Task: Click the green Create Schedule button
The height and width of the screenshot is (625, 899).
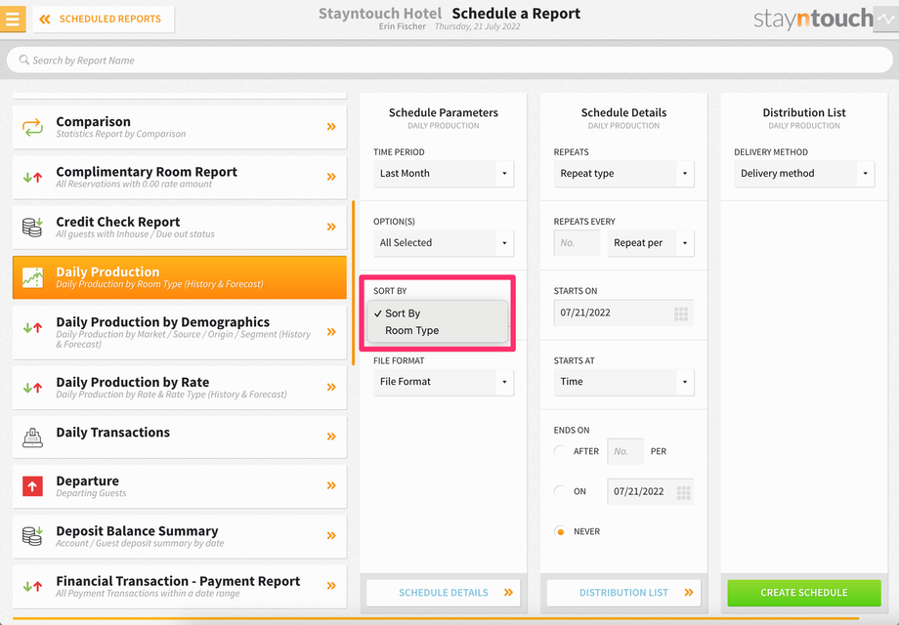Action: [804, 593]
